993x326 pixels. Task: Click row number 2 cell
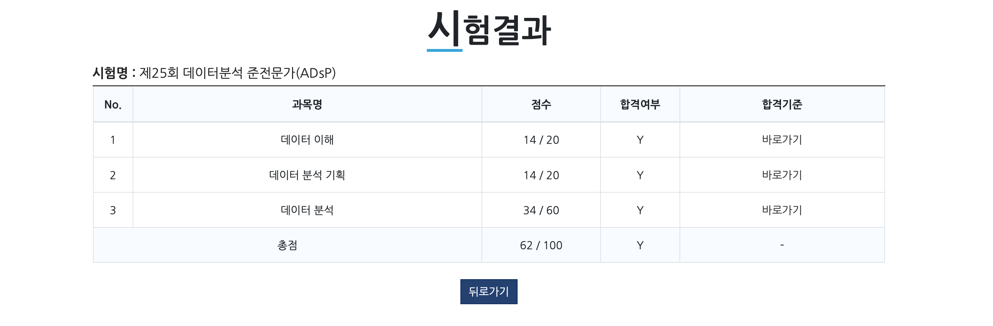(113, 175)
